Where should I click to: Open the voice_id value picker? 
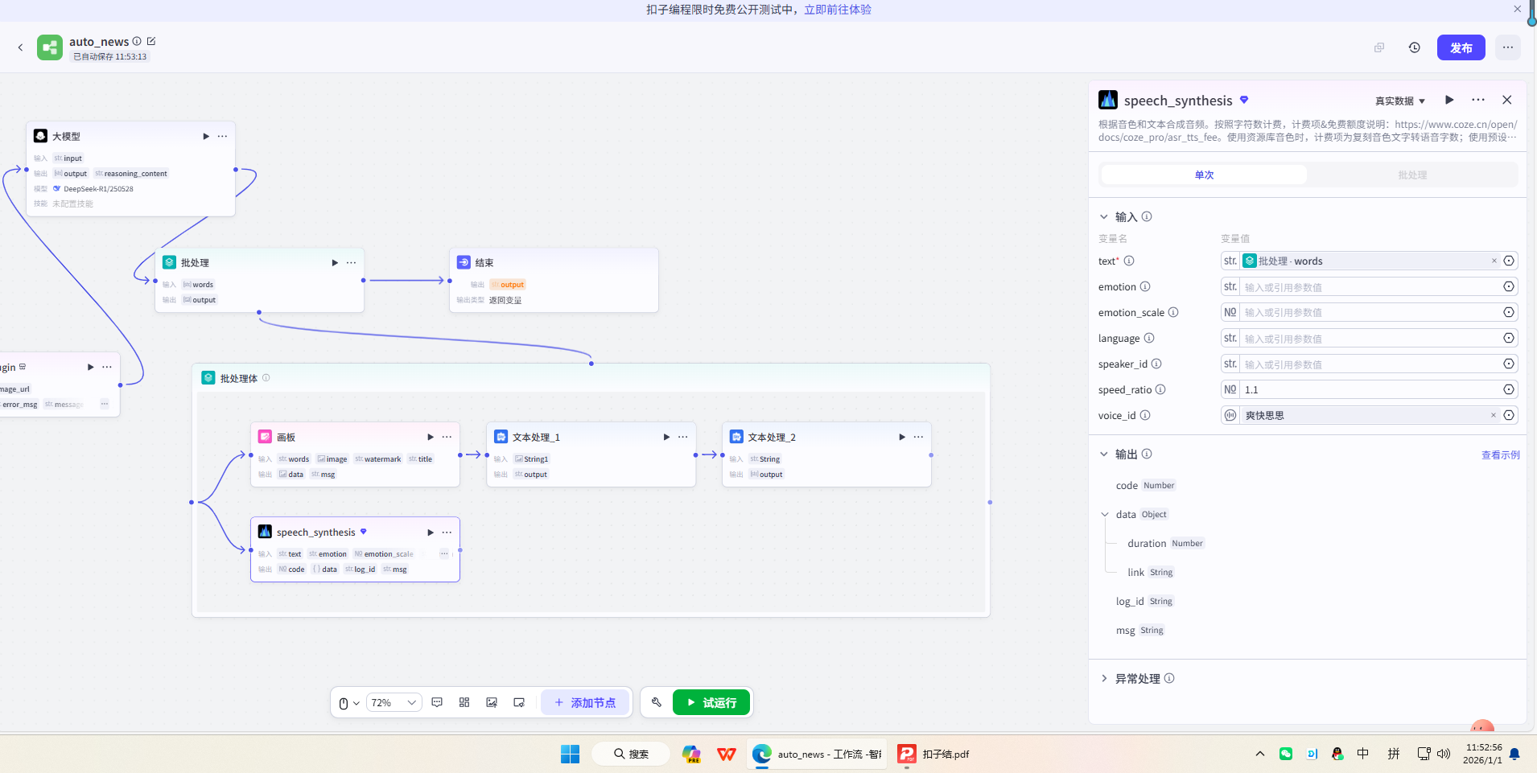pyautogui.click(x=1509, y=415)
